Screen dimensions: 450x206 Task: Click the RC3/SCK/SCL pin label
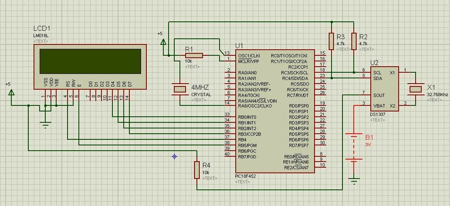click(294, 73)
